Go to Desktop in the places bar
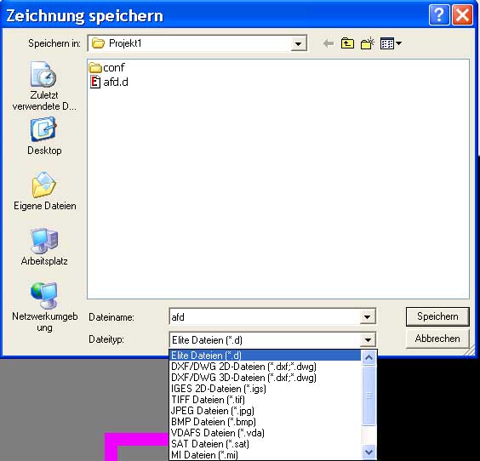The height and width of the screenshot is (461, 480). tap(44, 136)
